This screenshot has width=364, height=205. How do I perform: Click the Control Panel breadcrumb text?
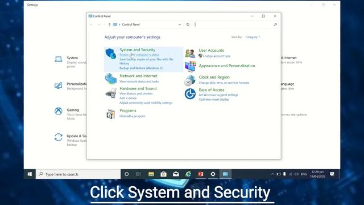point(131,24)
